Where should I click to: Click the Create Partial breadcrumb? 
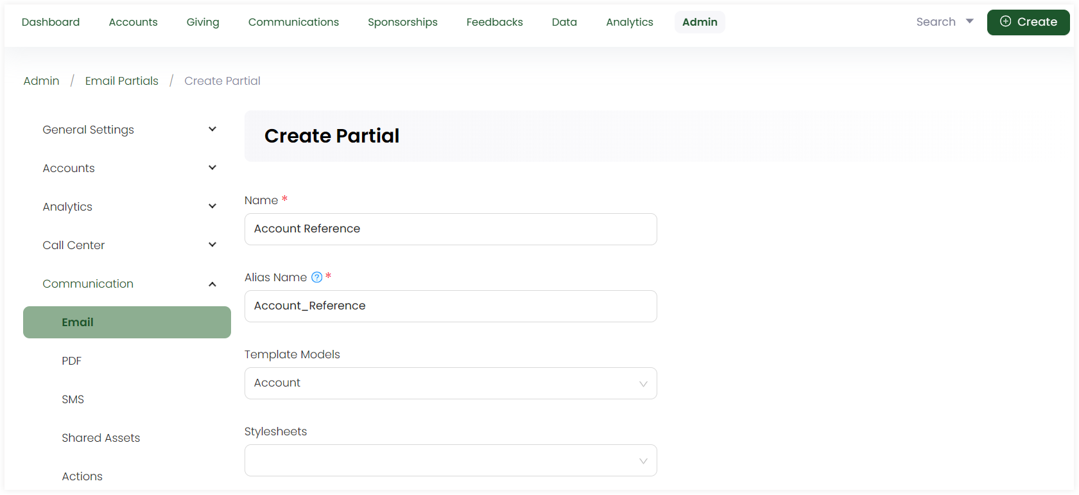(x=222, y=81)
